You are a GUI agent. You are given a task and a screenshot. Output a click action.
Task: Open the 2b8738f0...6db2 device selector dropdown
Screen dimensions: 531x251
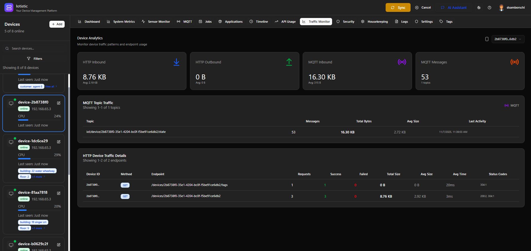[x=507, y=39]
